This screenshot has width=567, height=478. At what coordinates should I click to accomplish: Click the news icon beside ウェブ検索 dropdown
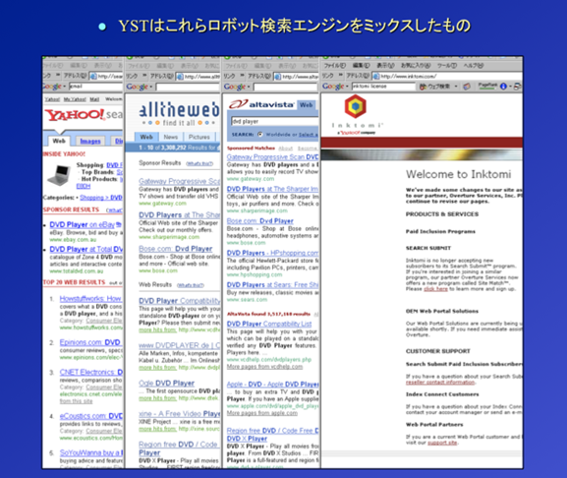[x=467, y=87]
